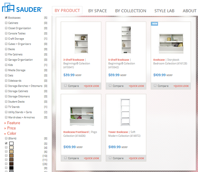Viewport: 198px width, 172px height.
Task: Select the white color swatch
Action: (x=11, y=144)
